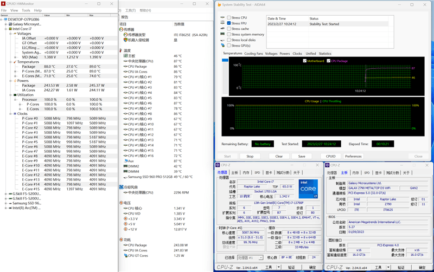
Task: Click the 2296 RPM fan speed value
Action: (x=181, y=192)
